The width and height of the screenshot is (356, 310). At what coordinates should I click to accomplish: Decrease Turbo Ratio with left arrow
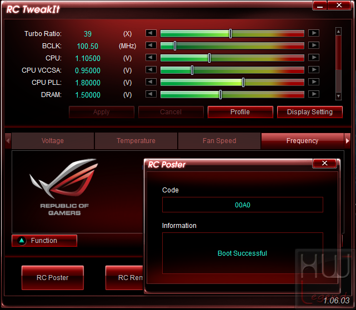click(151, 33)
